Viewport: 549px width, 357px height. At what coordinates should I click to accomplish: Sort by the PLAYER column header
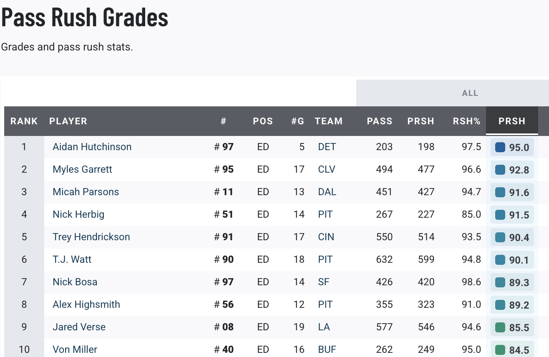pyautogui.click(x=68, y=121)
